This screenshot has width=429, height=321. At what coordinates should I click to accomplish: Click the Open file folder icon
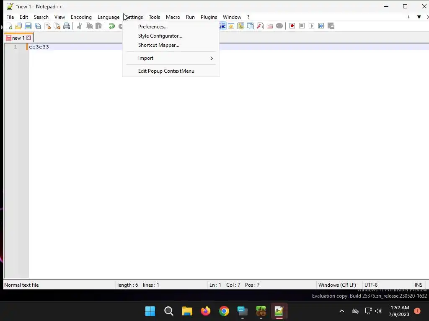coord(18,26)
